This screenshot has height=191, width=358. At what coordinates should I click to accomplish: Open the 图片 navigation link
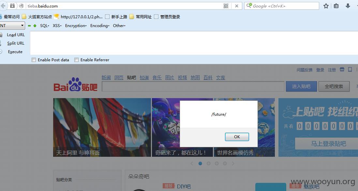click(170, 78)
